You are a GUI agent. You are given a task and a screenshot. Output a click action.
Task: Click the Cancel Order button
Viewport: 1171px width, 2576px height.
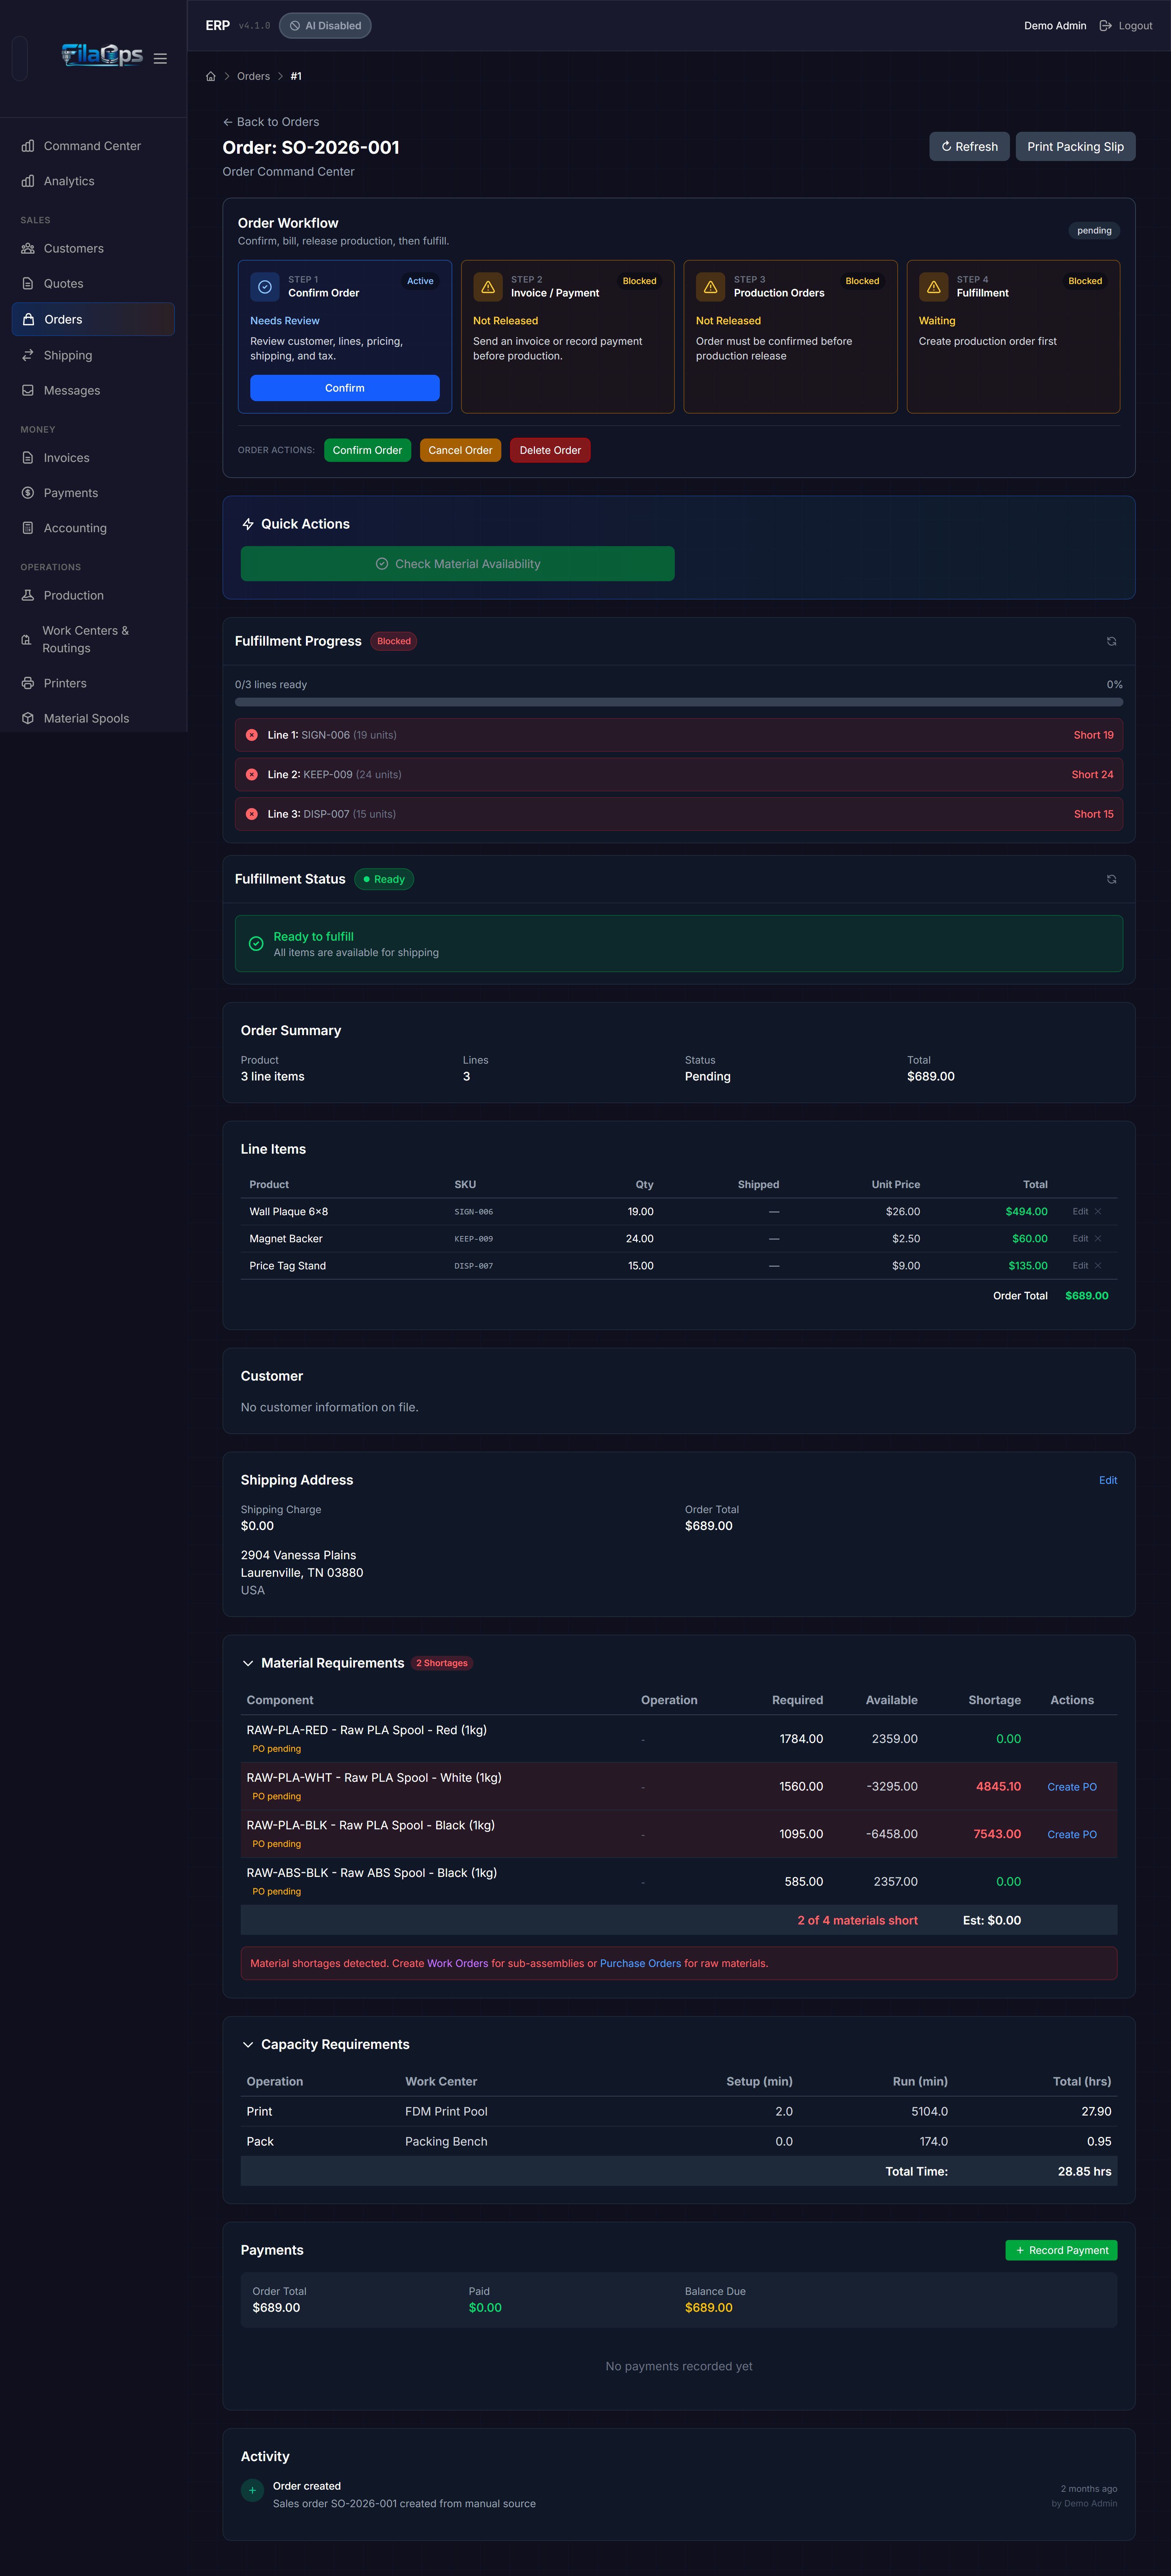(x=460, y=450)
